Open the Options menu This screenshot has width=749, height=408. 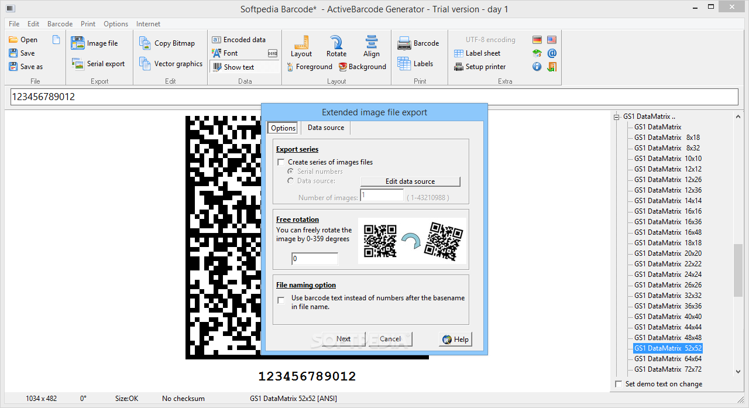pyautogui.click(x=116, y=24)
